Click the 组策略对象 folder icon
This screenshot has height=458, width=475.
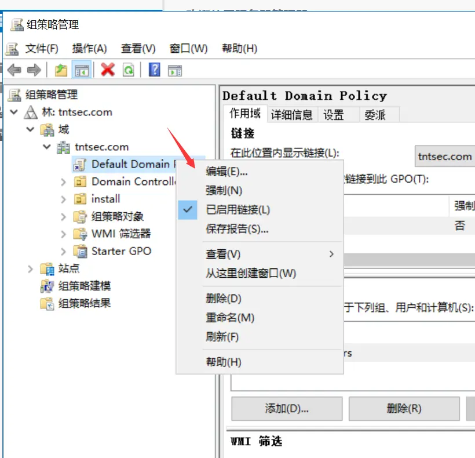[x=80, y=217]
